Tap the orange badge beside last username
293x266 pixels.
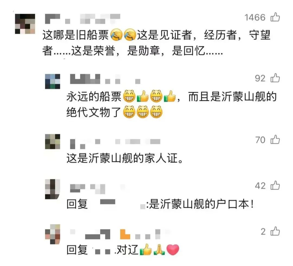click(125, 234)
